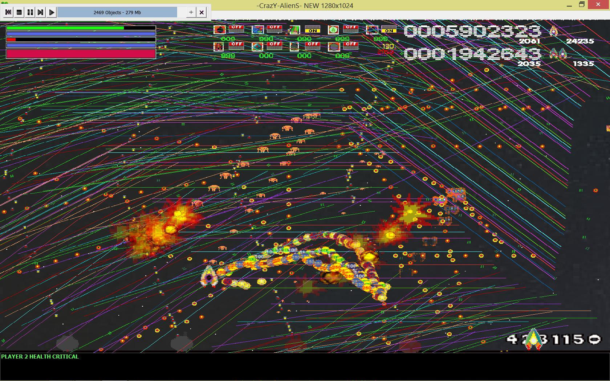Click the teal diamond power-up icon

(257, 46)
